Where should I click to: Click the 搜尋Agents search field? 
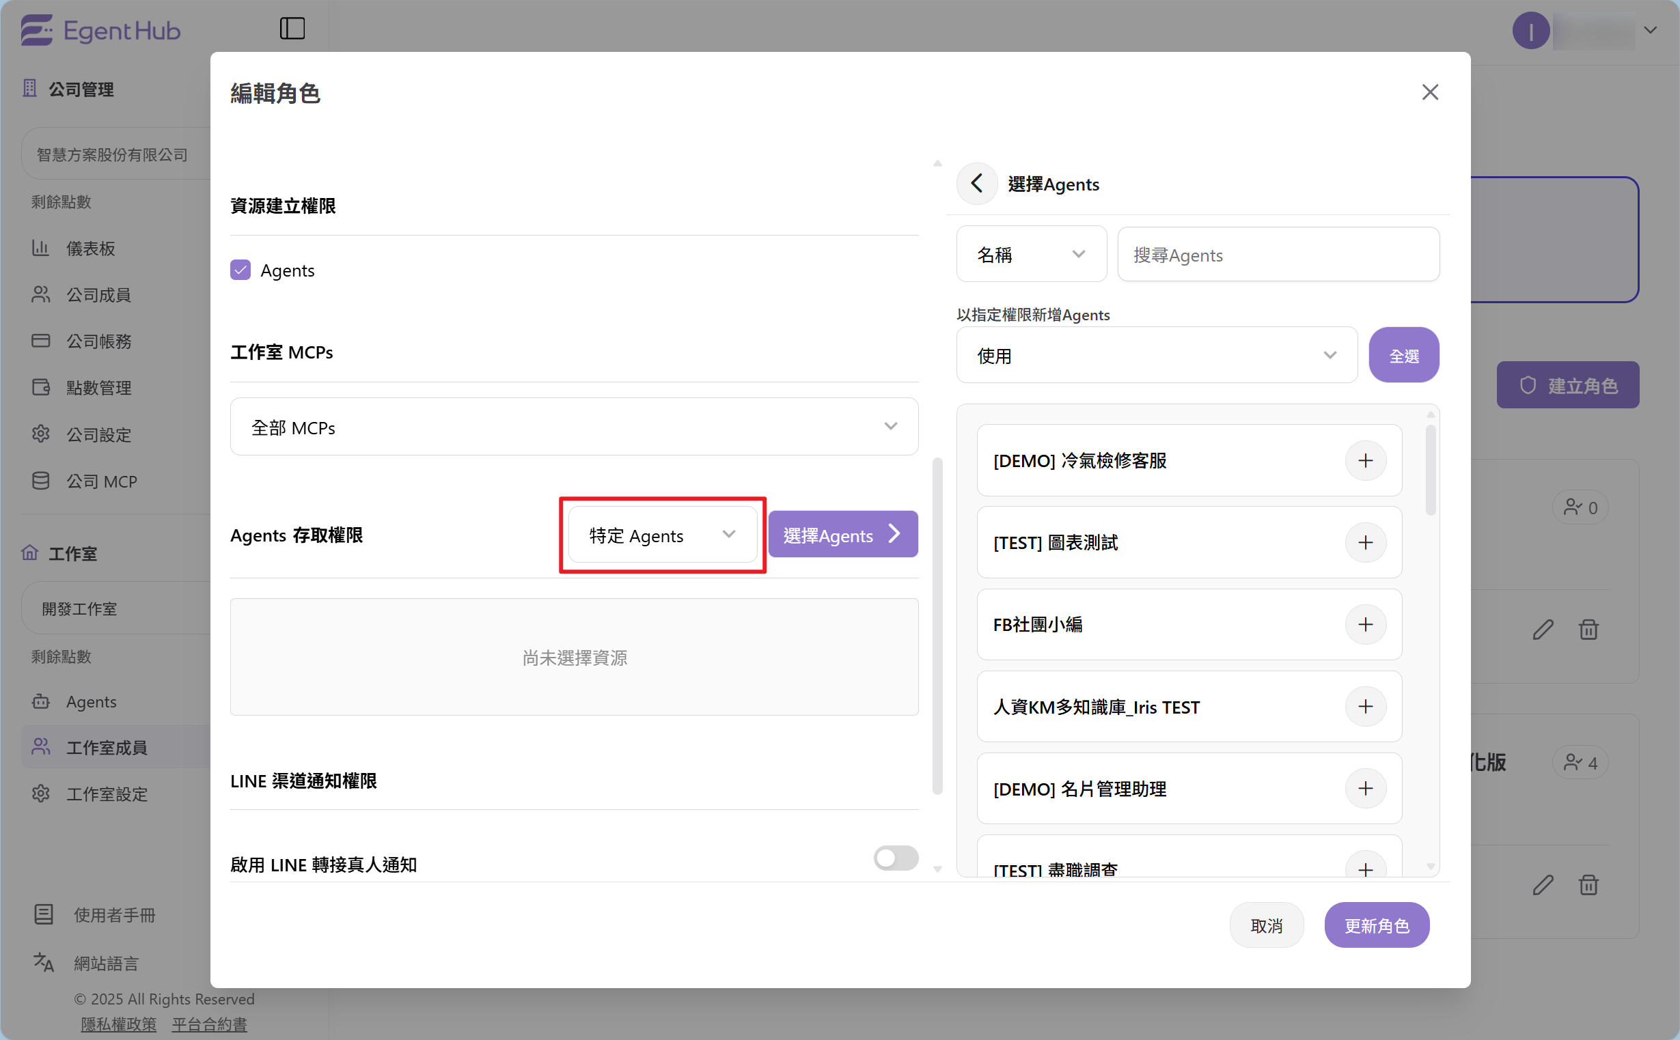click(1278, 255)
